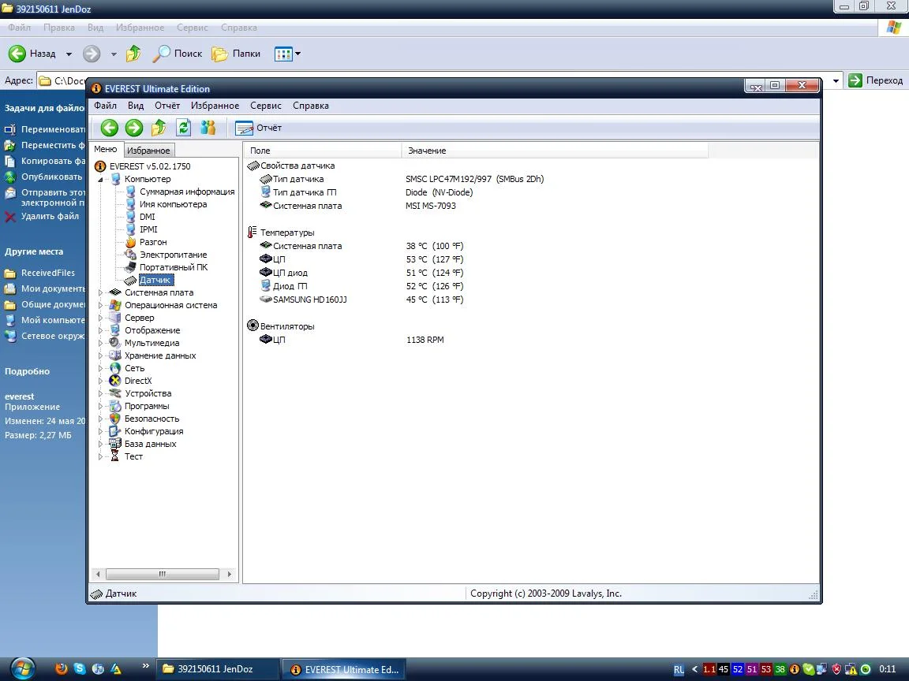Open the Отчёт report wizard toolbar button
The image size is (909, 681).
(x=259, y=128)
